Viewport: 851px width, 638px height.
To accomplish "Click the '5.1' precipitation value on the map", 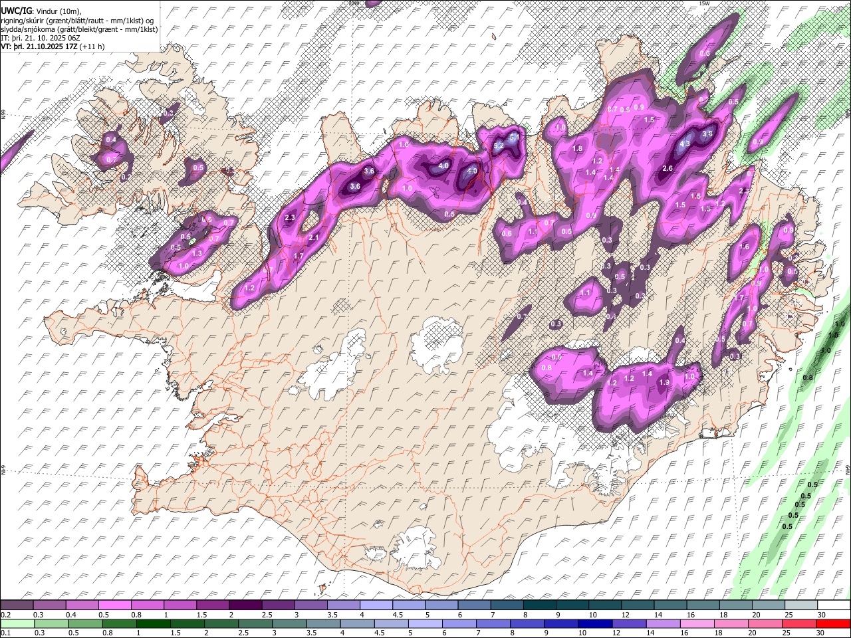I will 514,138.
